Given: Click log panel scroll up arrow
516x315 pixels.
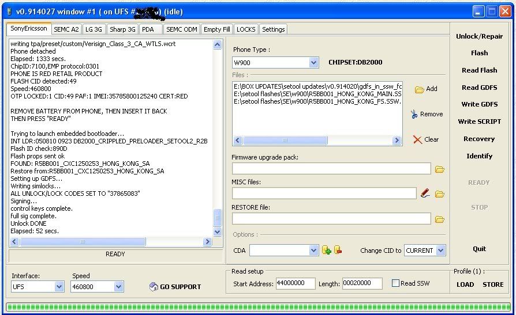Looking at the screenshot, I should click(x=217, y=44).
